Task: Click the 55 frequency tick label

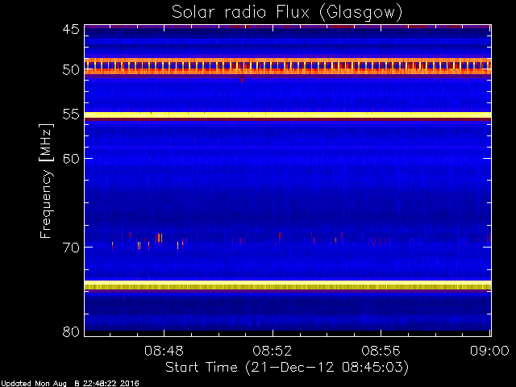Action: coord(71,114)
